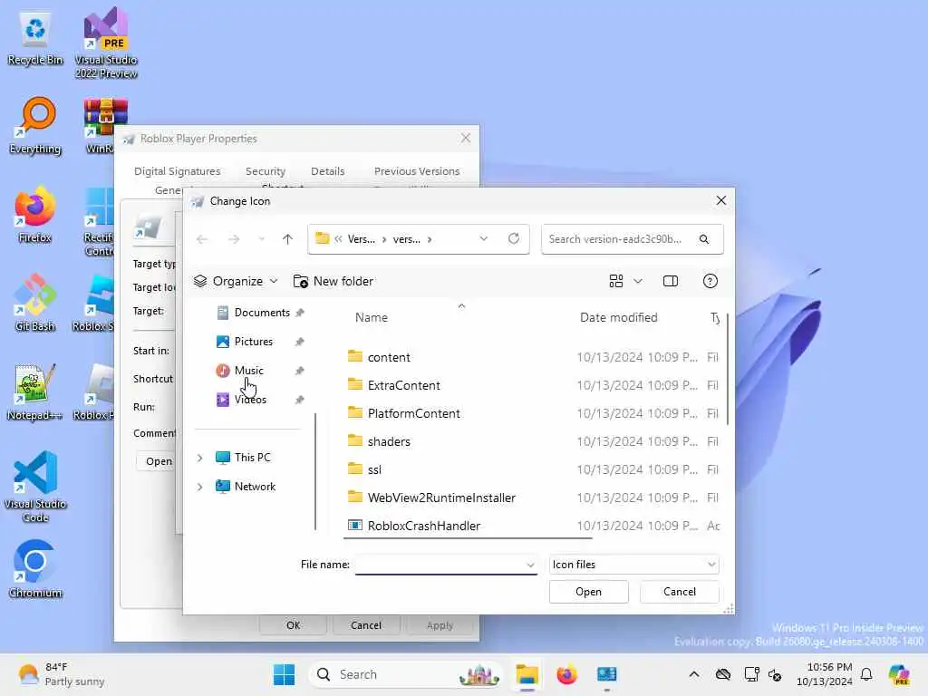The image size is (928, 696).
Task: Expand This PC tree node
Action: [x=200, y=458]
